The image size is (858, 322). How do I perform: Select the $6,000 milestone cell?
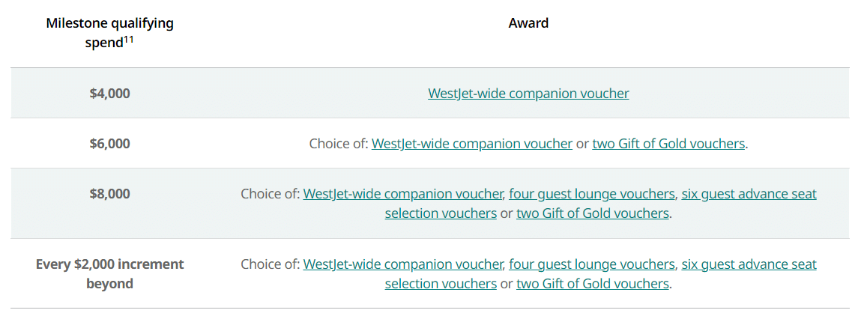coord(109,144)
